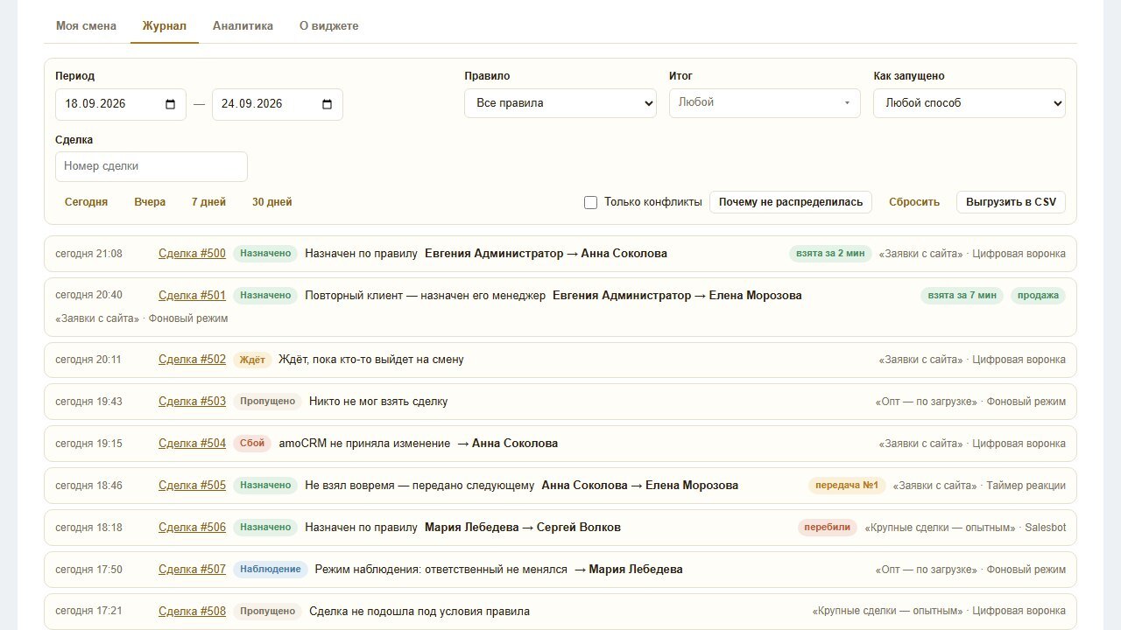1121x630 pixels.
Task: Select the «Журнал» tab
Action: pyautogui.click(x=165, y=25)
